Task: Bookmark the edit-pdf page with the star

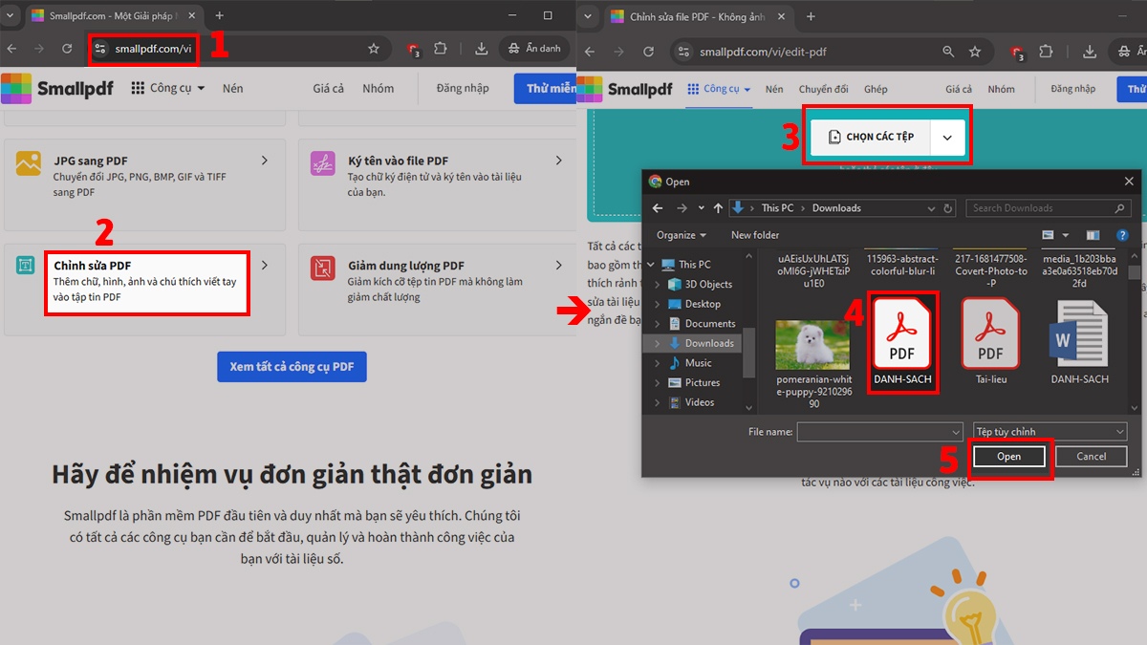Action: coord(975,52)
